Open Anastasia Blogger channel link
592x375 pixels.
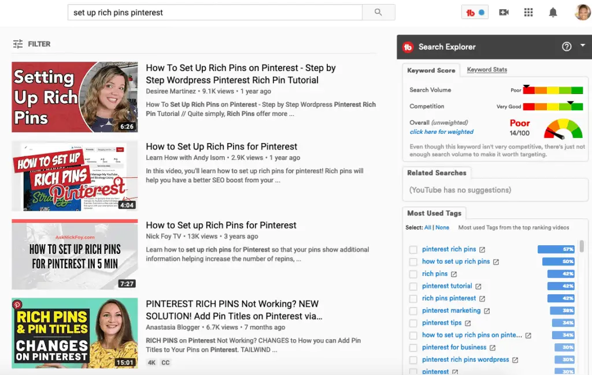coord(173,327)
